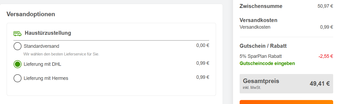Viewport: 339px width, 104px height.
Task: Click the 0,99 € DHL delivery price
Action: (x=203, y=63)
